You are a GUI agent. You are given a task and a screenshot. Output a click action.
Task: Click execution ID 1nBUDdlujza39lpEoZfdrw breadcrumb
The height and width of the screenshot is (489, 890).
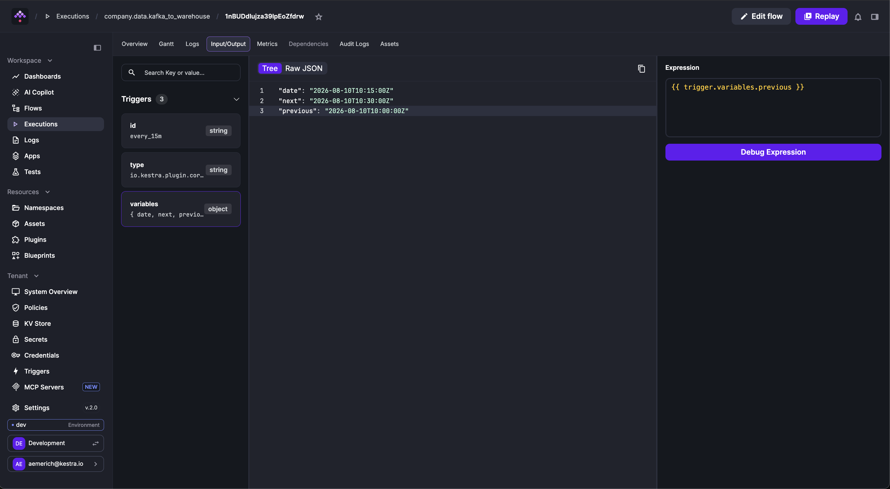click(x=264, y=16)
